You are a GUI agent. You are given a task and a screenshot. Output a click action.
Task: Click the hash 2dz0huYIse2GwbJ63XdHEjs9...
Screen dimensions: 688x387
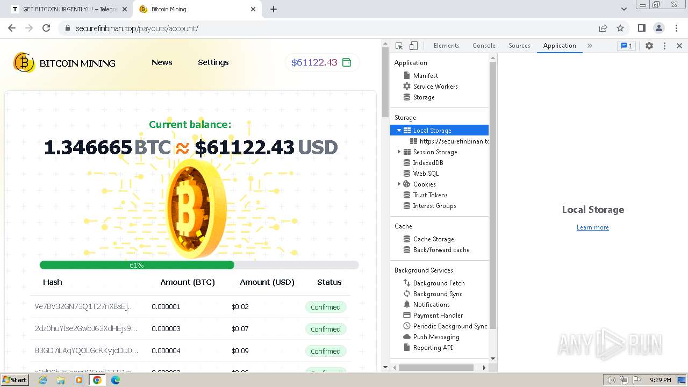coord(86,328)
